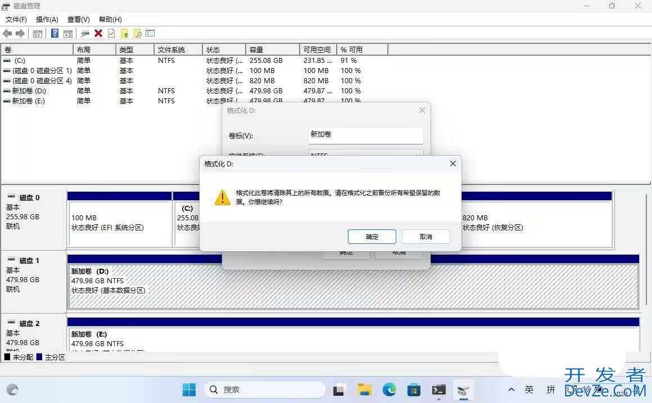Open Microsoft Store from the taskbar
Viewport: 652px width, 403px height.
pyautogui.click(x=414, y=390)
